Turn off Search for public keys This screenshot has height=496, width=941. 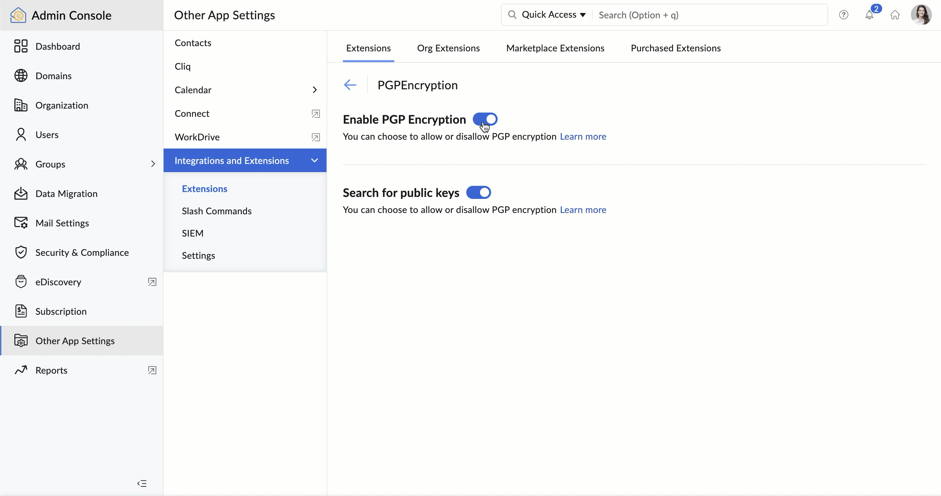click(x=479, y=192)
